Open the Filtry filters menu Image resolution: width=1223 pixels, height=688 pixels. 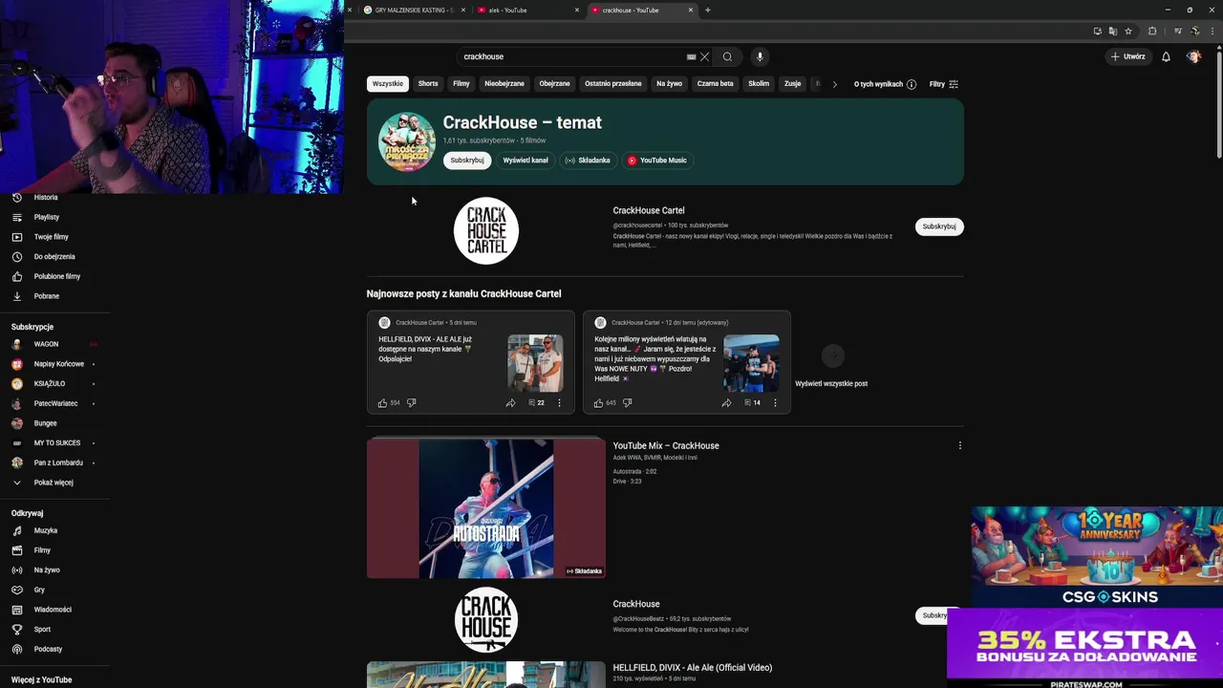pos(944,84)
